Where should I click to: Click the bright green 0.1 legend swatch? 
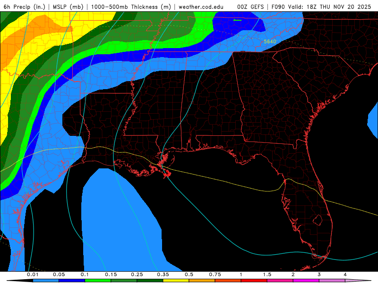98,281
